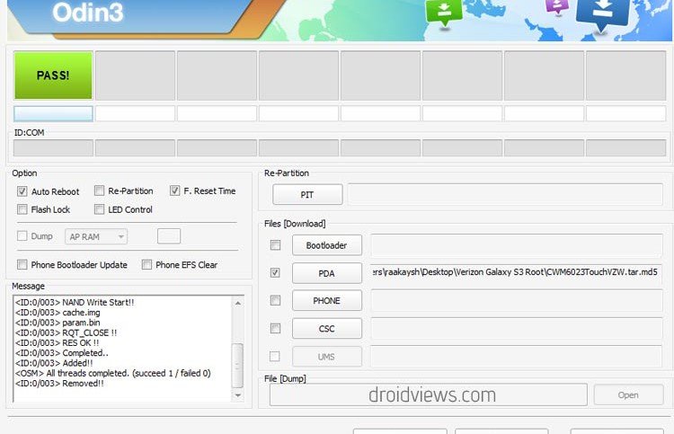Click the UMS file button

click(x=327, y=357)
